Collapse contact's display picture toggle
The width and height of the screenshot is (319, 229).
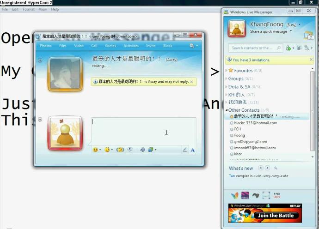coord(40,60)
